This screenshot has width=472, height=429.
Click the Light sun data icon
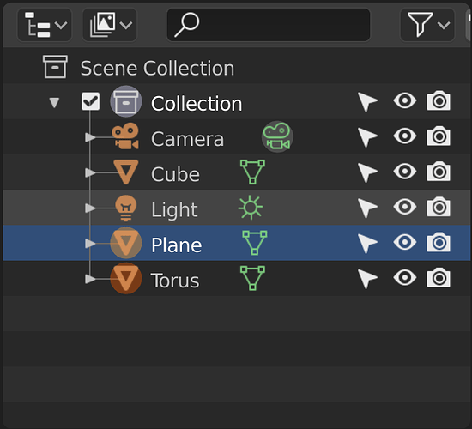251,208
